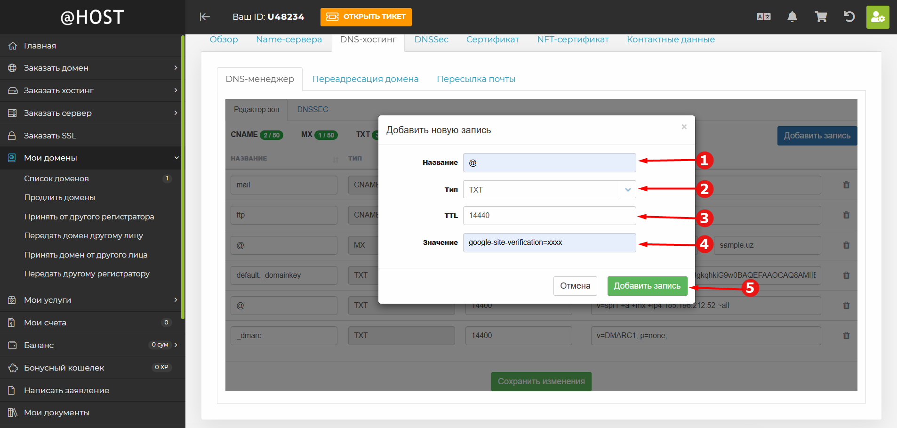Click the globe icon for Заказать домен
This screenshot has height=428, width=897.
pyautogui.click(x=13, y=68)
